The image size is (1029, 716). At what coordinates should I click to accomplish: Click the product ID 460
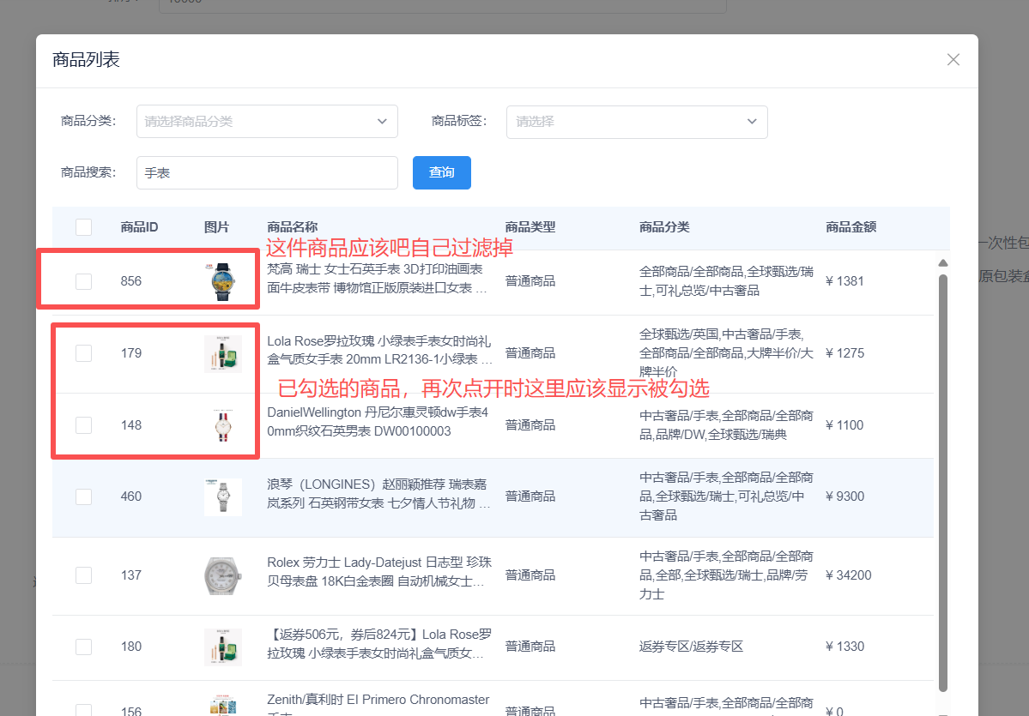(x=131, y=496)
